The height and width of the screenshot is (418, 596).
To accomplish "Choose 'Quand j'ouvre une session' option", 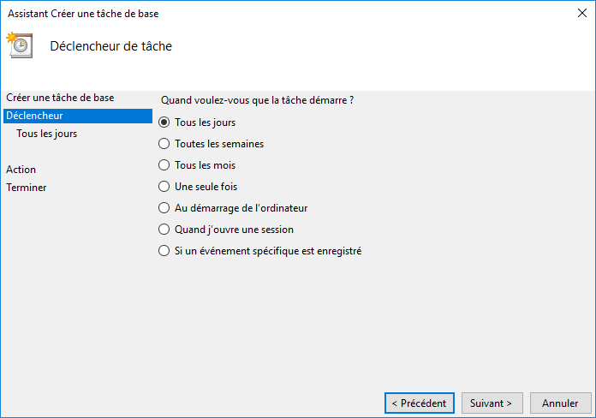I will point(164,230).
